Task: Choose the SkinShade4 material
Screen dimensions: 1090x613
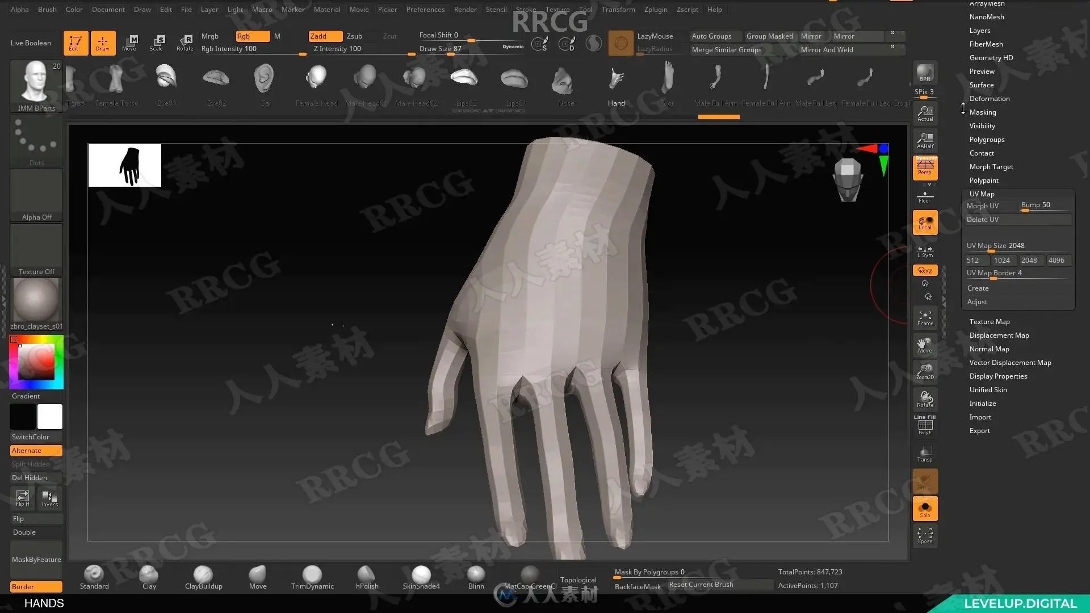Action: [421, 577]
